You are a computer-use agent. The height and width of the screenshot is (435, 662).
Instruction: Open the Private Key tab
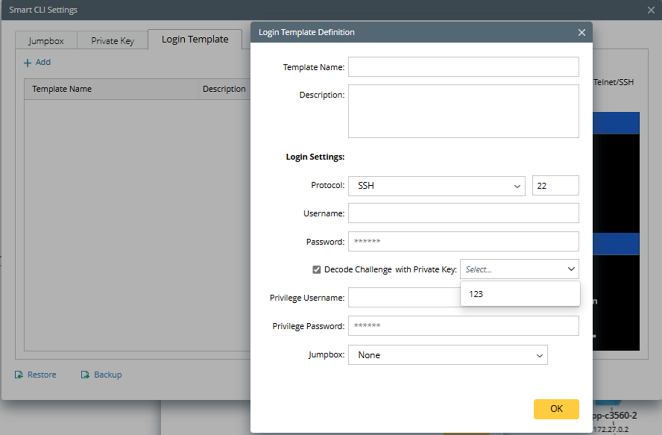113,41
